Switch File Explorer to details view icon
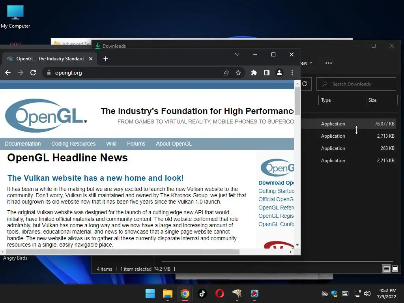The width and height of the screenshot is (404, 303). click(x=387, y=269)
